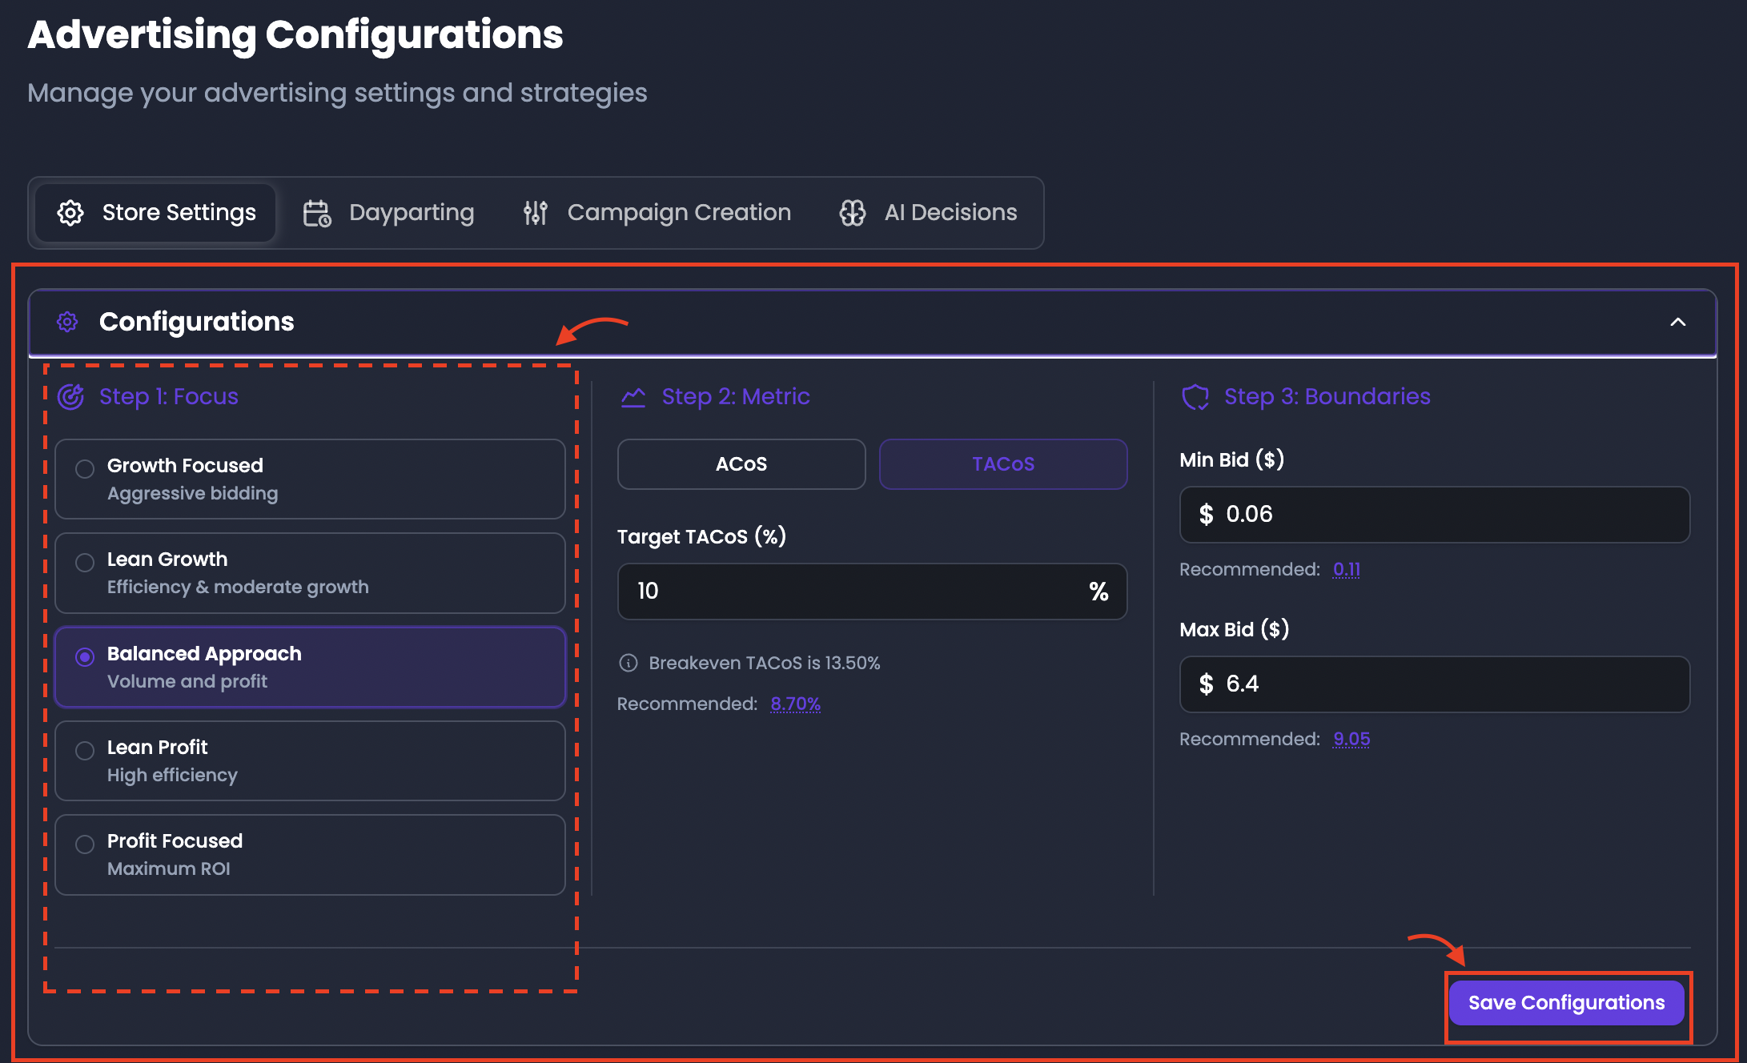Select the Lean Growth radio option
Image resolution: width=1747 pixels, height=1063 pixels.
pos(85,562)
